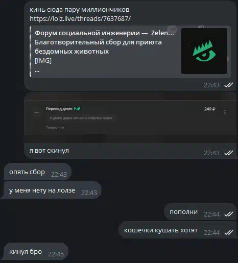Click the 249 ₽ amount in the screenshot
The image size is (238, 263).
pyautogui.click(x=209, y=109)
